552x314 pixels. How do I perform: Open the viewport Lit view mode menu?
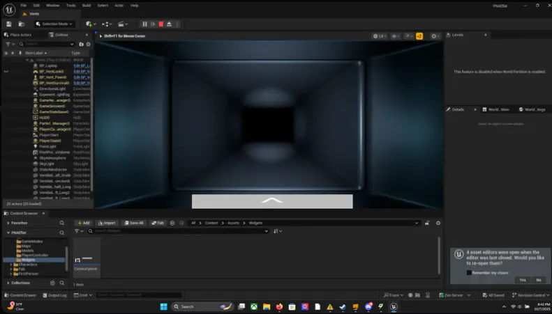tap(380, 36)
